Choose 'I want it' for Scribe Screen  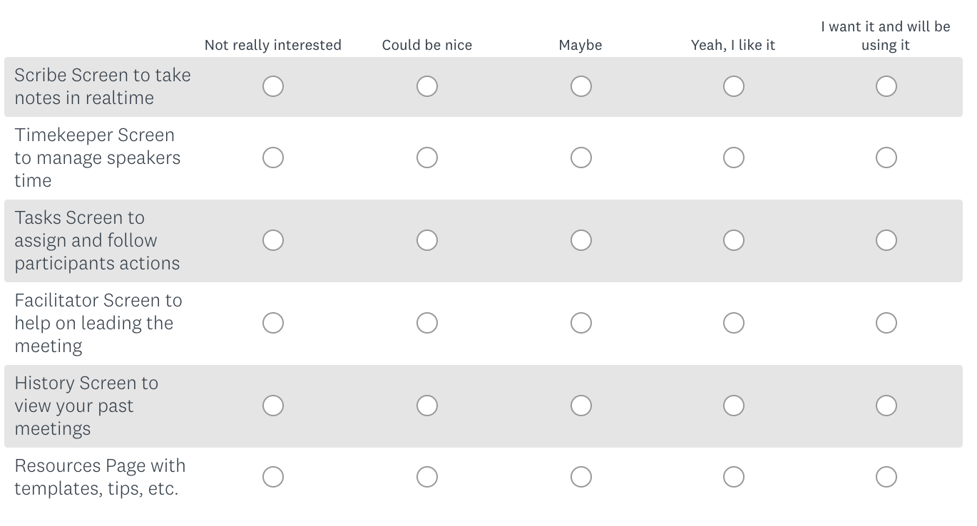pos(886,86)
